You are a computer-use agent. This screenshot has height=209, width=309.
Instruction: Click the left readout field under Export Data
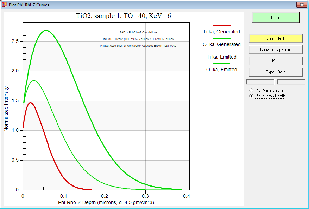[260, 82]
